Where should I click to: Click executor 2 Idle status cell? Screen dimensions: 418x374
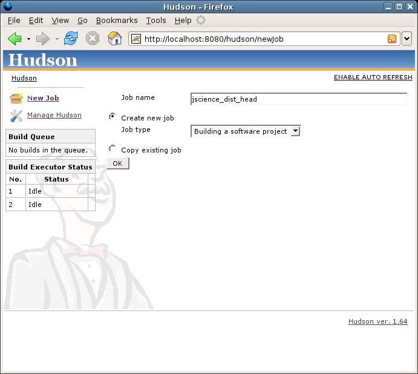tap(57, 205)
